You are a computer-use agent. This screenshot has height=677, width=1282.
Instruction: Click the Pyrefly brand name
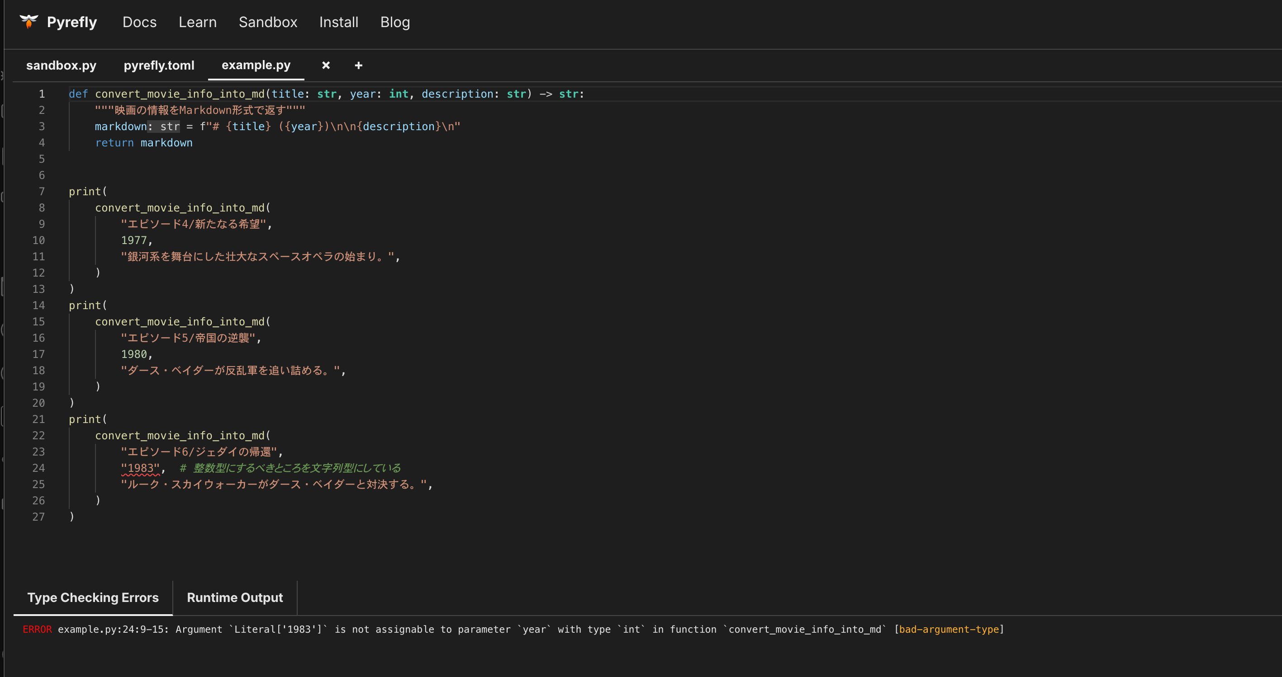71,22
